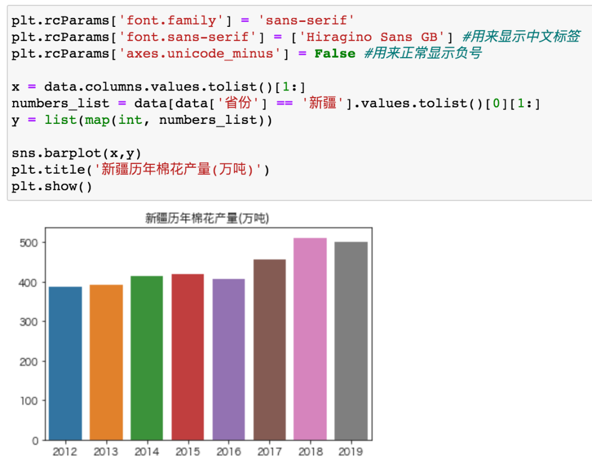
Task: Click the comment #用来显示中文标签
Action: tap(521, 37)
